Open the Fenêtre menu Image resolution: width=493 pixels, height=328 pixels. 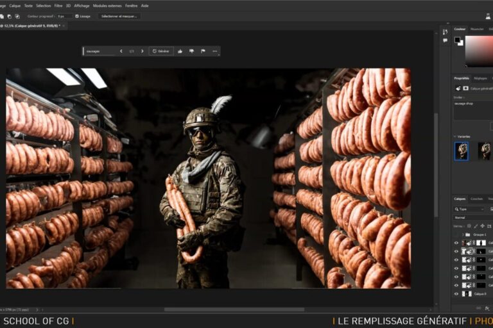coord(131,6)
